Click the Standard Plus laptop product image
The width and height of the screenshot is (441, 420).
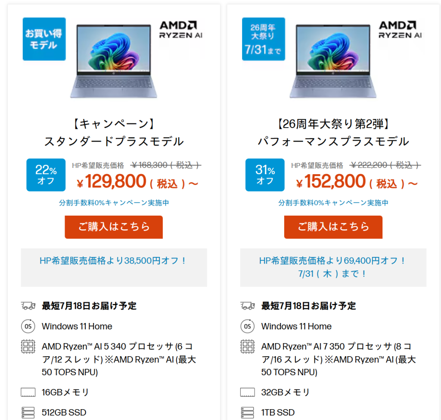[114, 61]
